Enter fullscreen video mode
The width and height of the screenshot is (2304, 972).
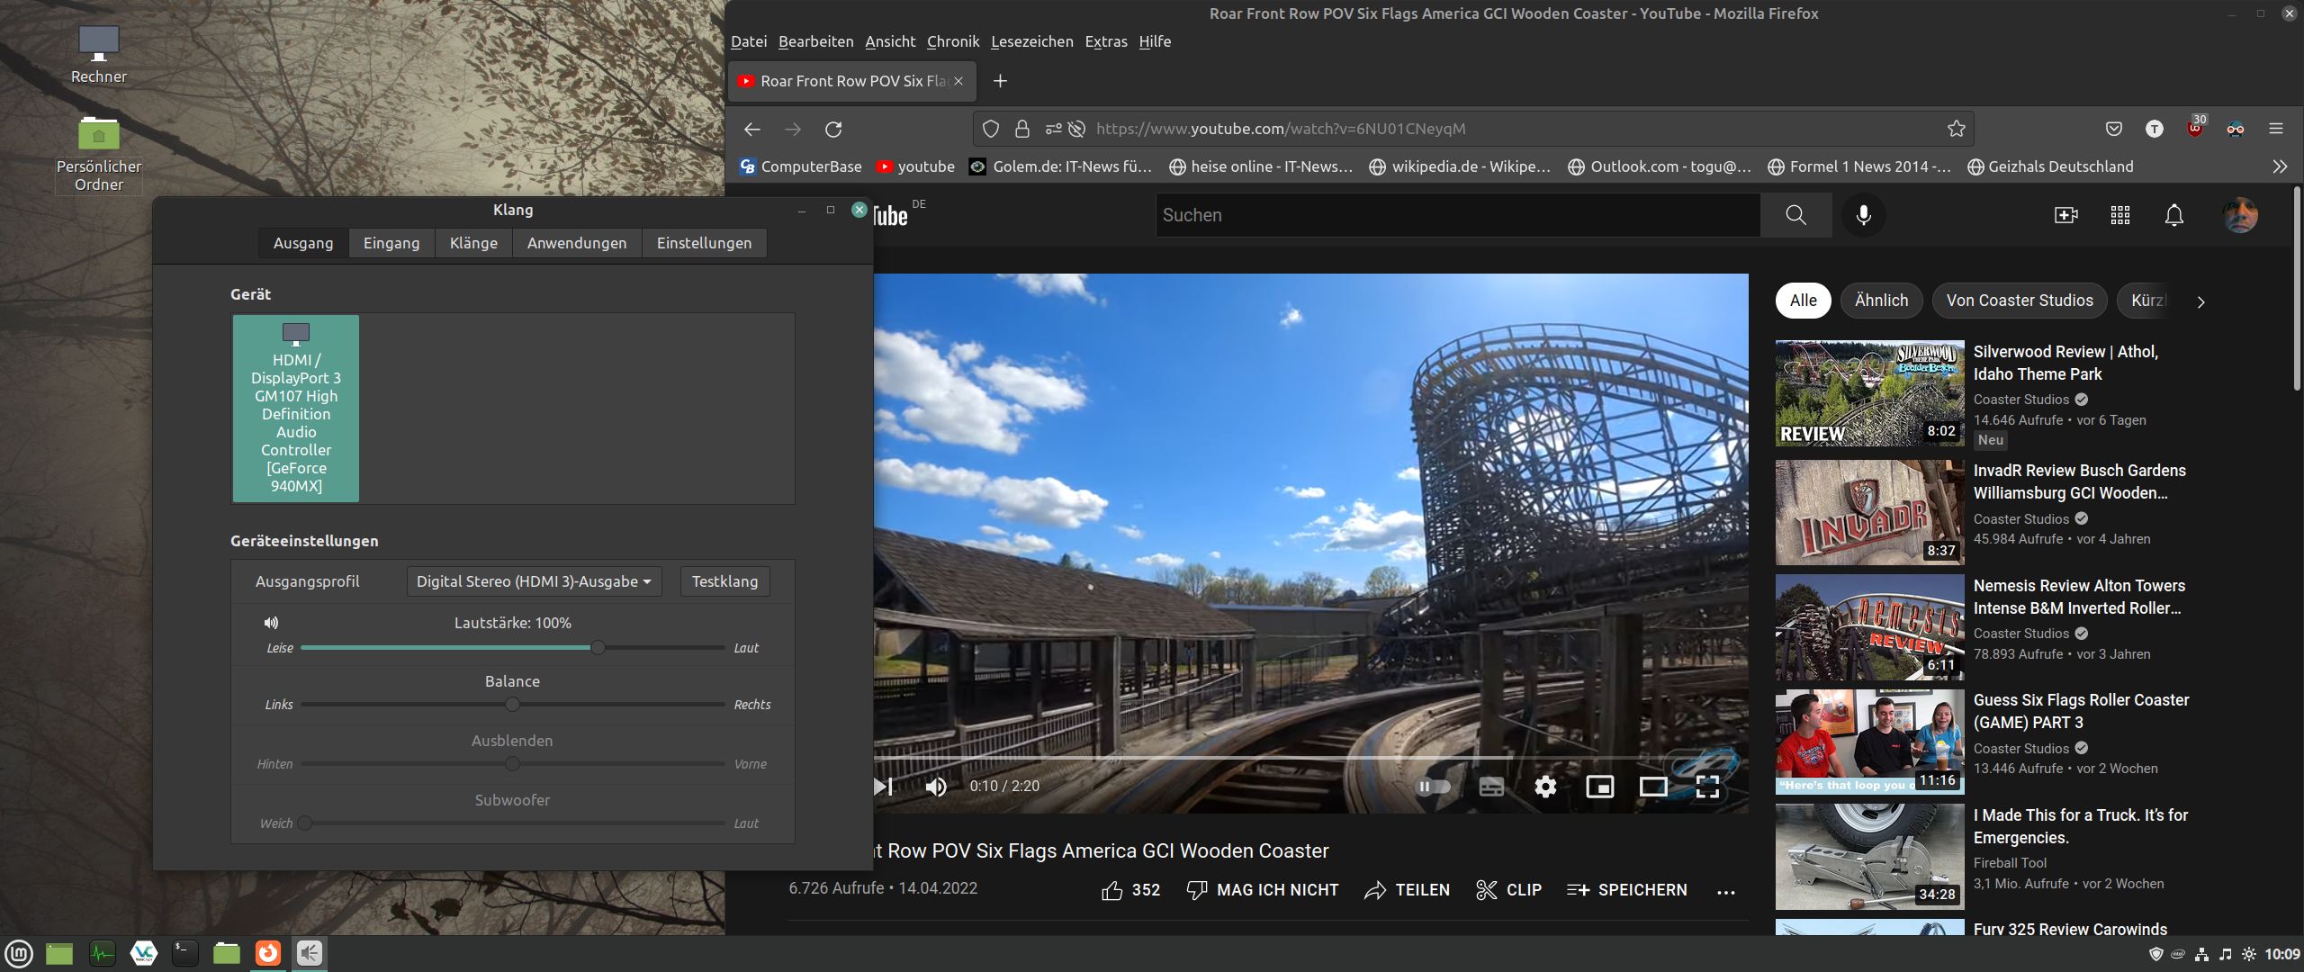tap(1707, 787)
